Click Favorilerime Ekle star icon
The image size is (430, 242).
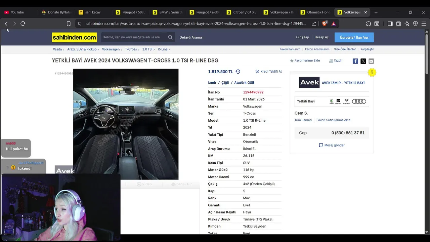tap(292, 61)
